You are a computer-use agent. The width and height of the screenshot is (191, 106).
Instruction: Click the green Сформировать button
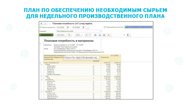46,35
